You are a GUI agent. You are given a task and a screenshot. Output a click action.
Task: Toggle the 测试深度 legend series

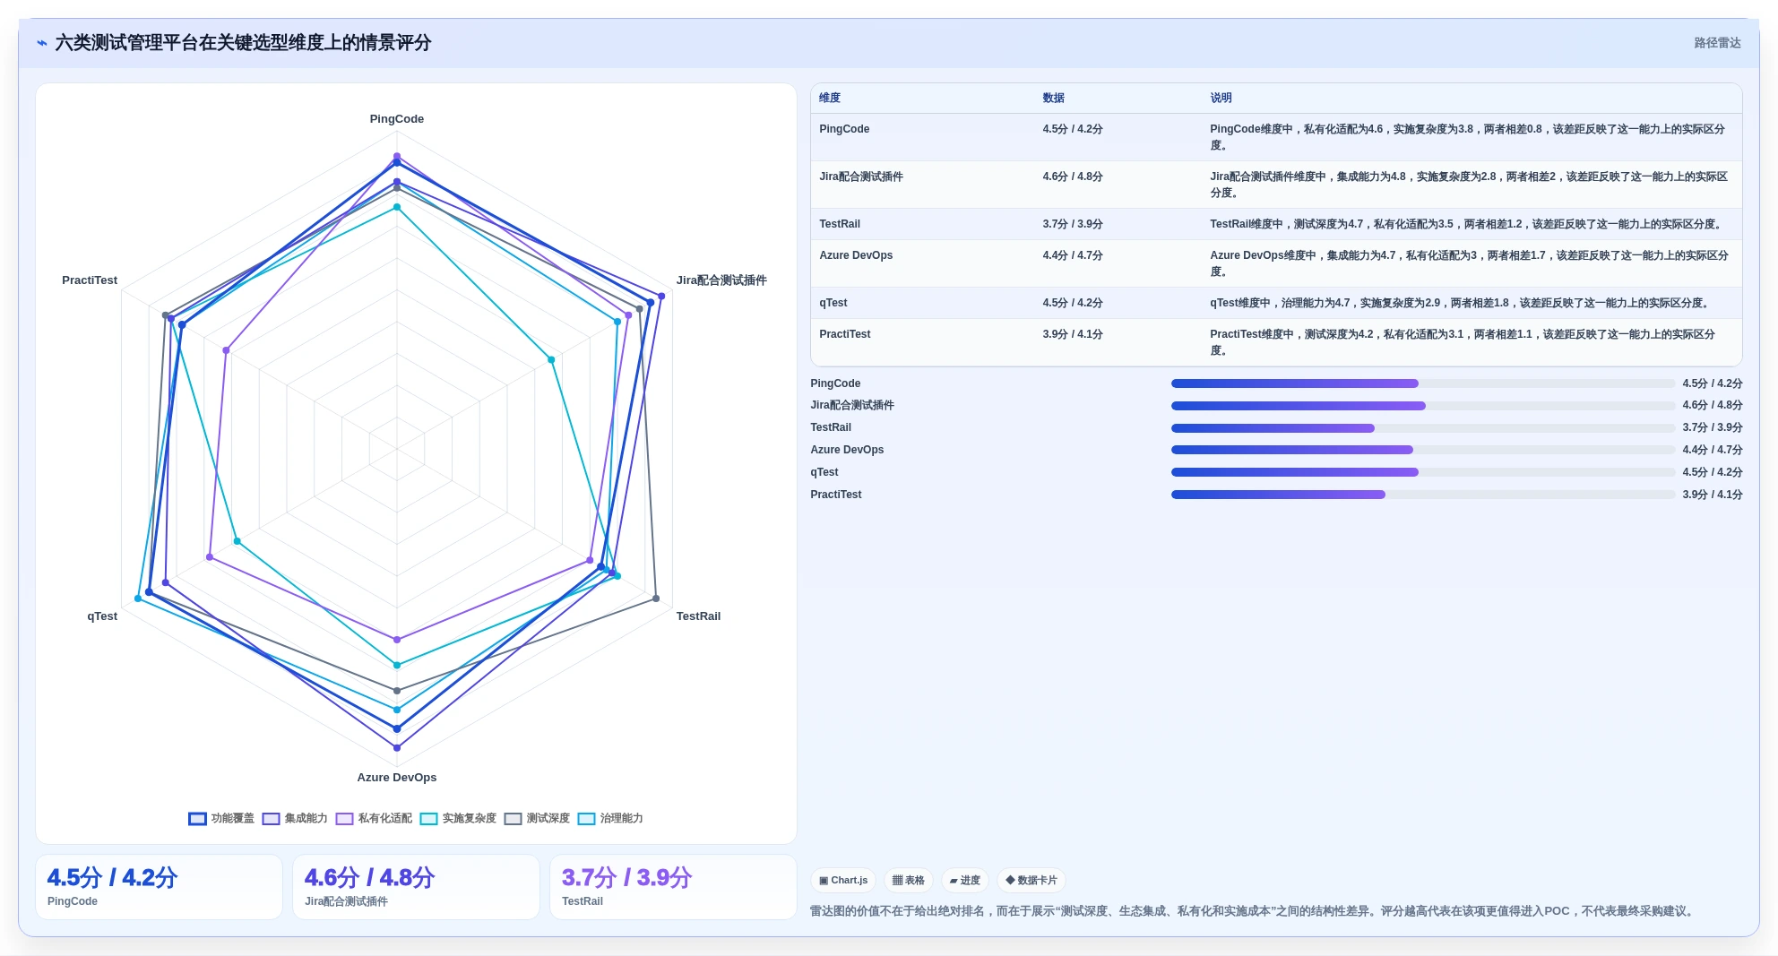click(537, 818)
